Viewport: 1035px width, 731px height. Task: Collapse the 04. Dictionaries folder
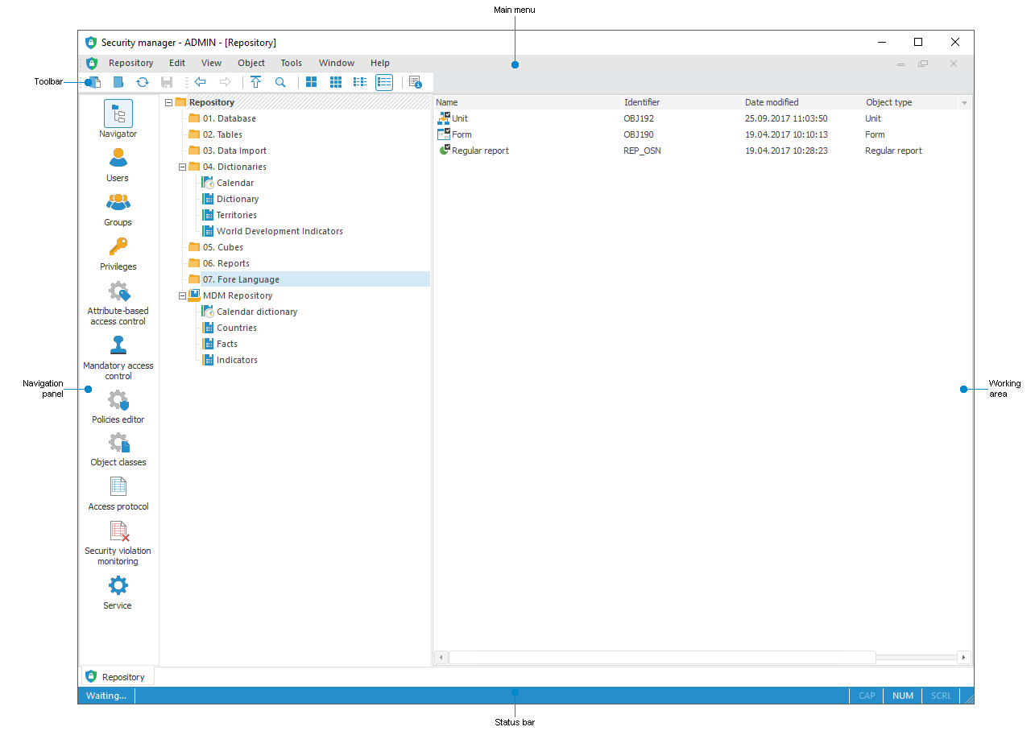click(x=182, y=167)
